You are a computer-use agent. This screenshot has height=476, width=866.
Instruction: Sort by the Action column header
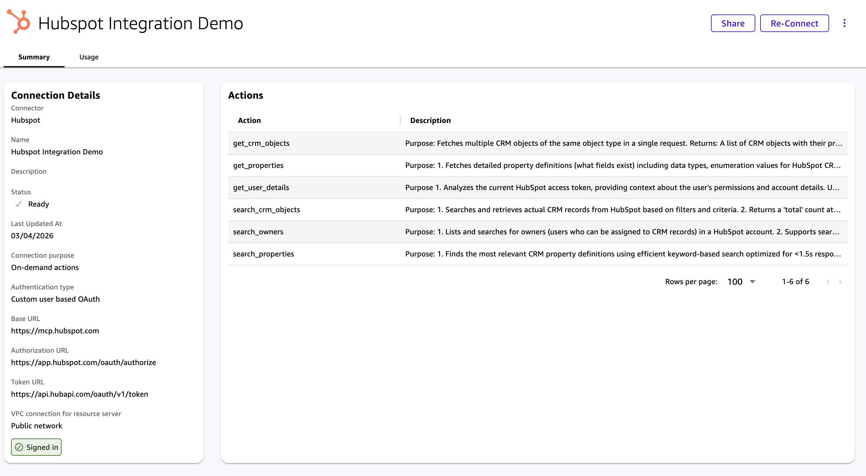249,120
